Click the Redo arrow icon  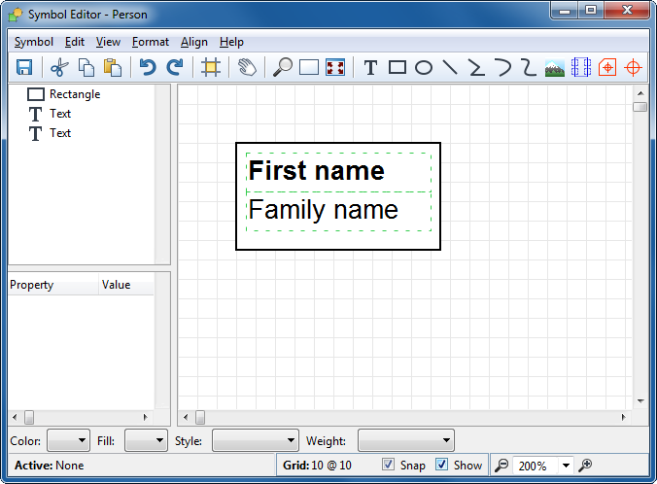pyautogui.click(x=175, y=67)
